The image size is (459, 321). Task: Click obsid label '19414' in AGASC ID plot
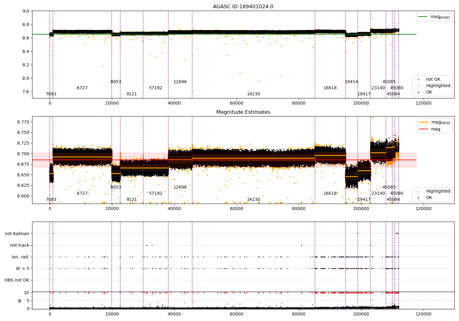point(351,82)
